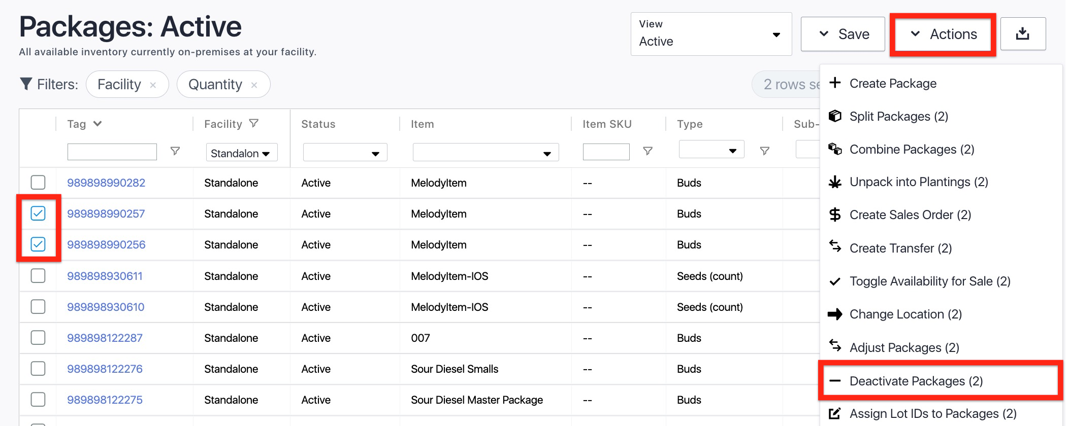Click the arrows icon for Create Transfer
The height and width of the screenshot is (426, 1068).
click(835, 245)
